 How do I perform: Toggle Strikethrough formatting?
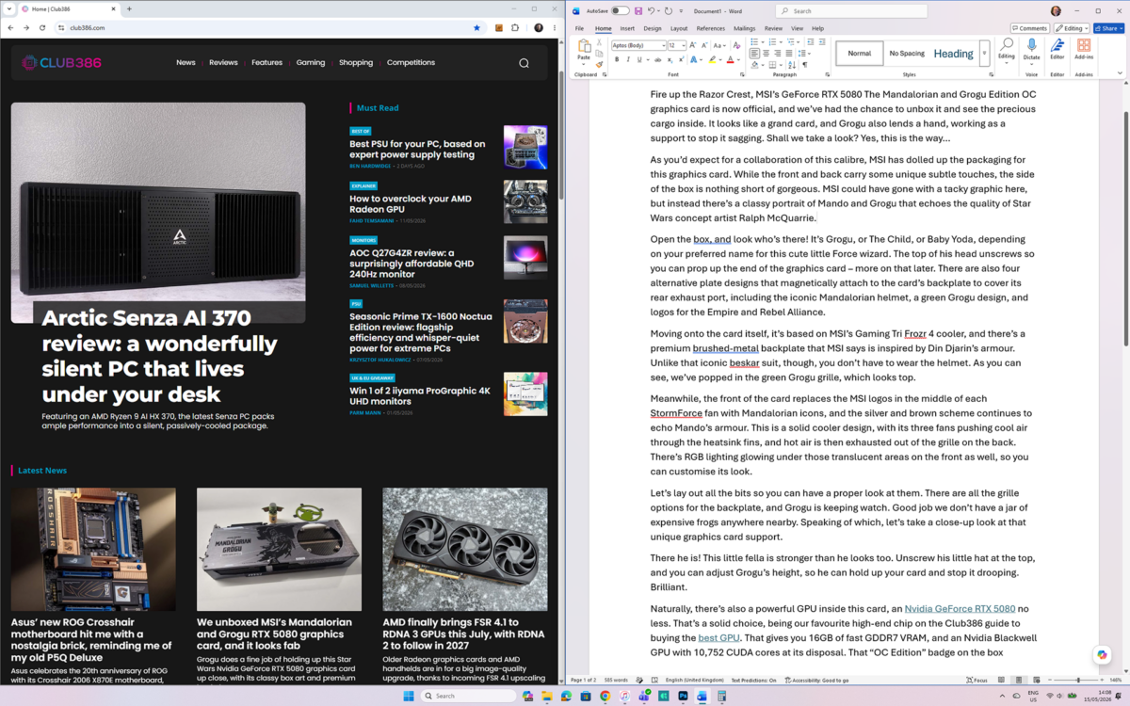[x=657, y=59]
